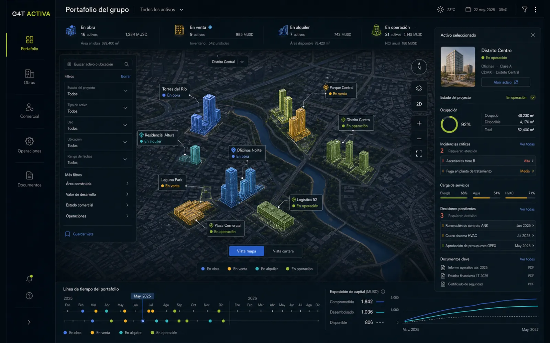The image size is (550, 343).
Task: Click the En operación summary icon
Action: (377, 30)
